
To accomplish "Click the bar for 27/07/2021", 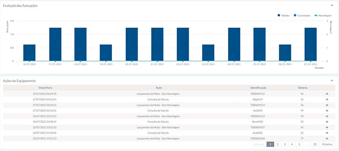I will [311, 44].
